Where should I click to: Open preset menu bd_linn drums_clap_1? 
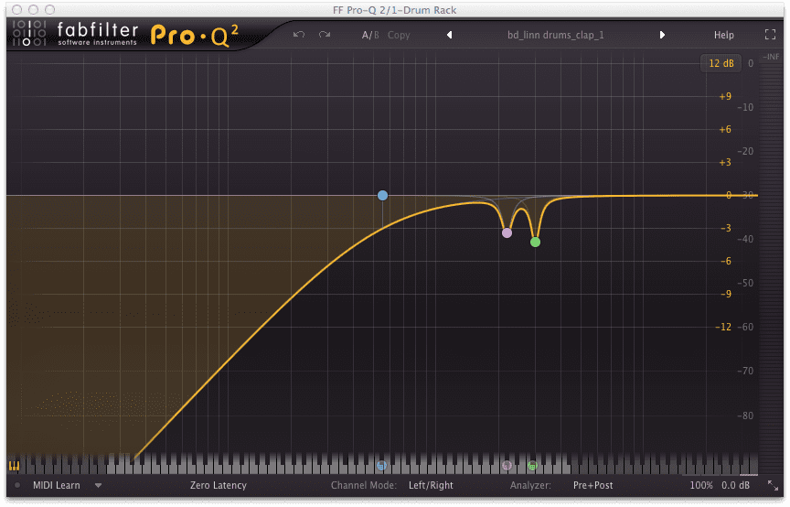pos(555,35)
